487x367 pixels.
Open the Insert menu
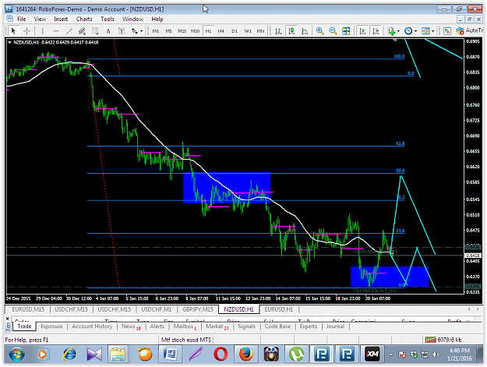[61, 19]
